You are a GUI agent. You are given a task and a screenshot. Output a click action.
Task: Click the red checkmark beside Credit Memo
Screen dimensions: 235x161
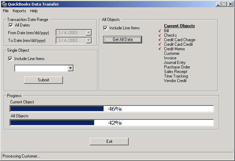coord(160,49)
